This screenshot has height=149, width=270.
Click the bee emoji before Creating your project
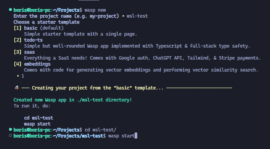tap(17, 88)
